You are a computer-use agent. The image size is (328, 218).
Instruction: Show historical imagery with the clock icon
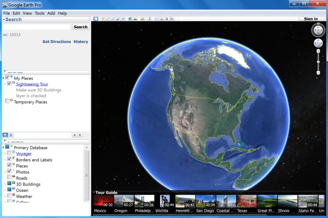point(130,19)
